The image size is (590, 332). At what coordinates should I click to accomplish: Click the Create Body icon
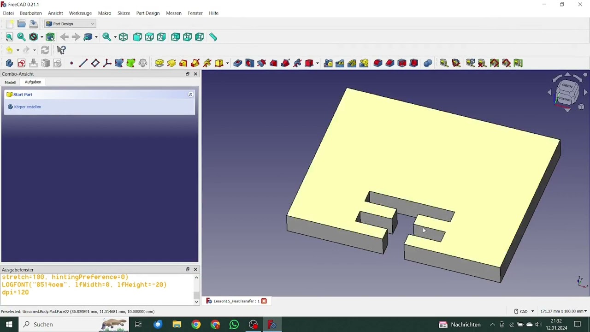[x=9, y=63]
